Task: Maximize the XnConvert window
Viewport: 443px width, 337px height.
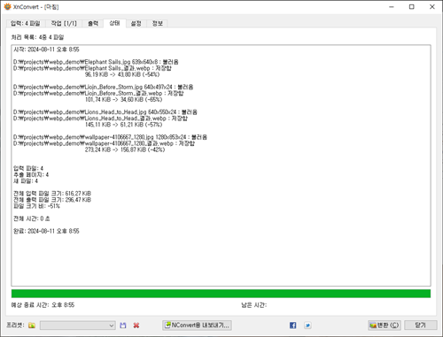Action: tap(412, 7)
